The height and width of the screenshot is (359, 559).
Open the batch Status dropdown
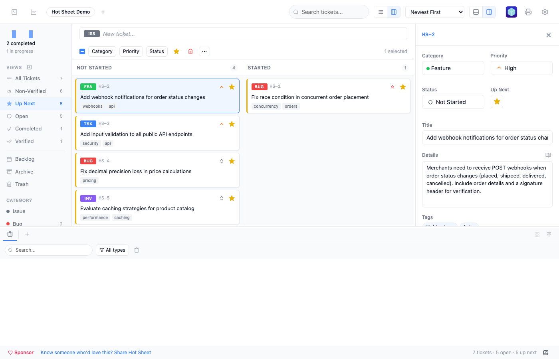pos(157,51)
